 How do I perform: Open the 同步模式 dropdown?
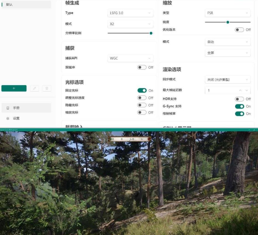point(228,80)
